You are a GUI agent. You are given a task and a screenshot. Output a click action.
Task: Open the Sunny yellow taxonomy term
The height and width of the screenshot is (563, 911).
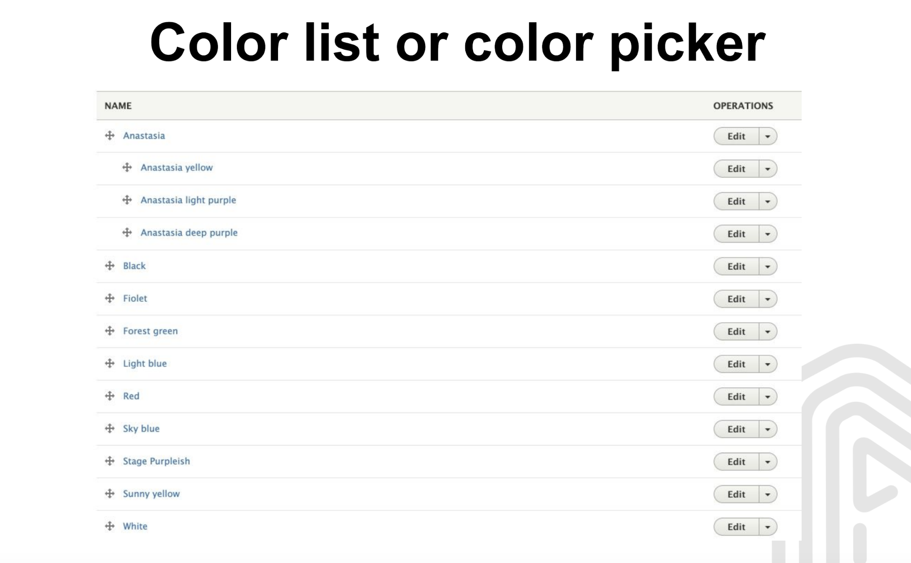[151, 494]
